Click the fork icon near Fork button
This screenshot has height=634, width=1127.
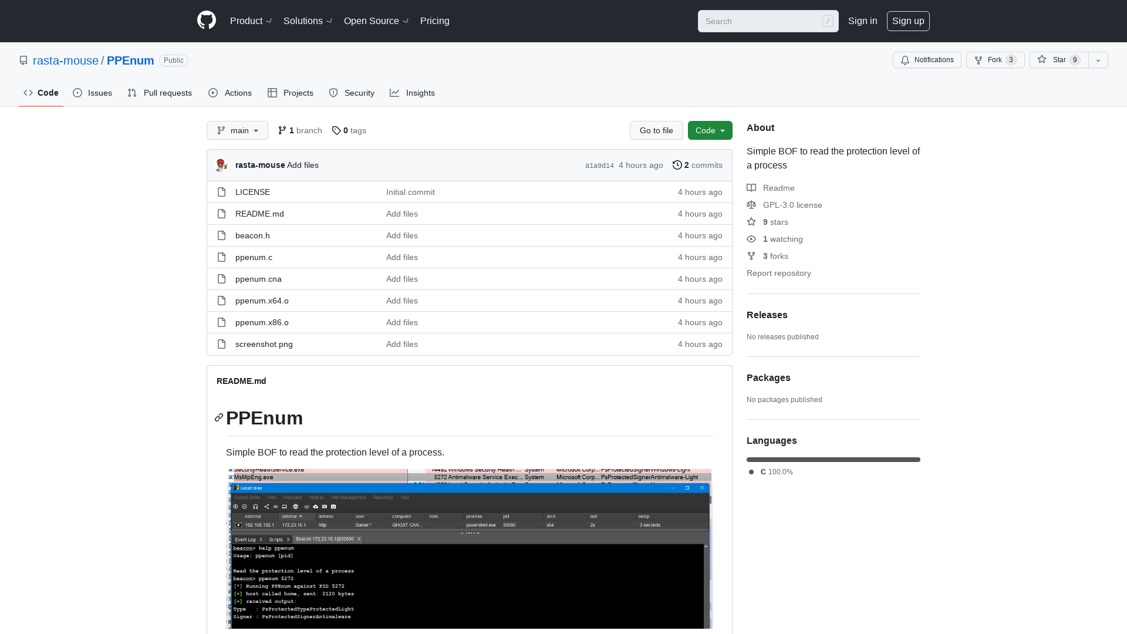pos(978,60)
